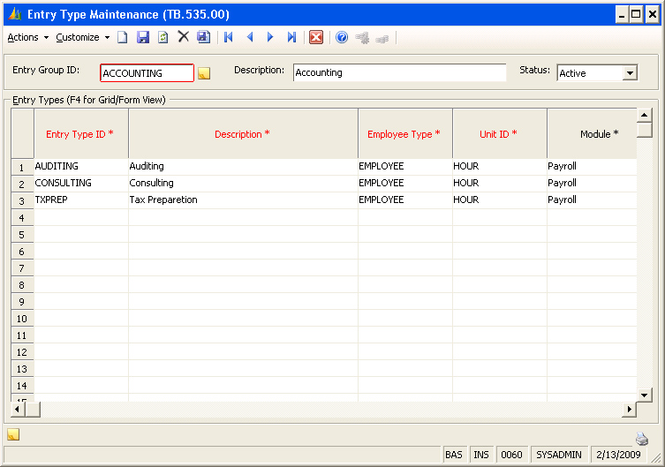Image resolution: width=665 pixels, height=467 pixels.
Task: Go to the first record
Action: [x=229, y=37]
